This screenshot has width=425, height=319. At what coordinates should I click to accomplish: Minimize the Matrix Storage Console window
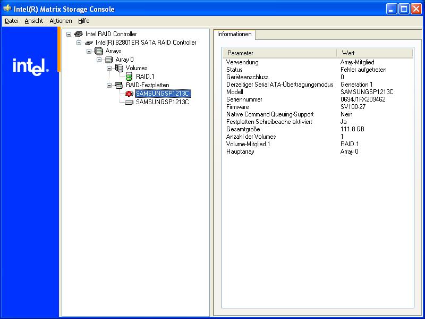[391, 9]
